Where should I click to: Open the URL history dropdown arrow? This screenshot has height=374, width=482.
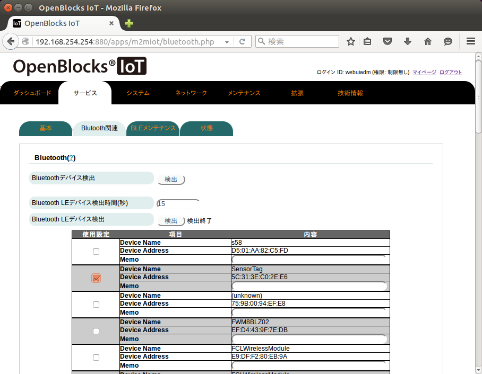pyautogui.click(x=227, y=42)
